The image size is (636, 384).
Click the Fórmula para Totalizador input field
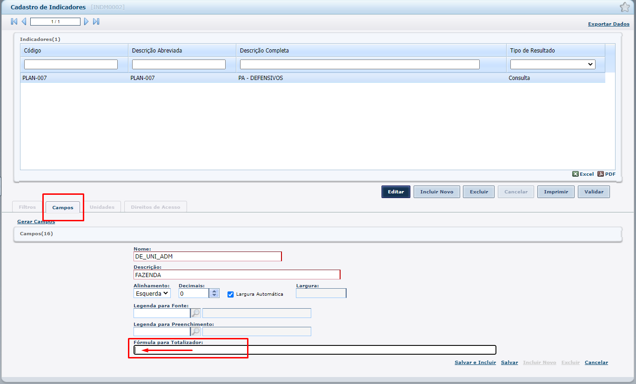click(315, 350)
